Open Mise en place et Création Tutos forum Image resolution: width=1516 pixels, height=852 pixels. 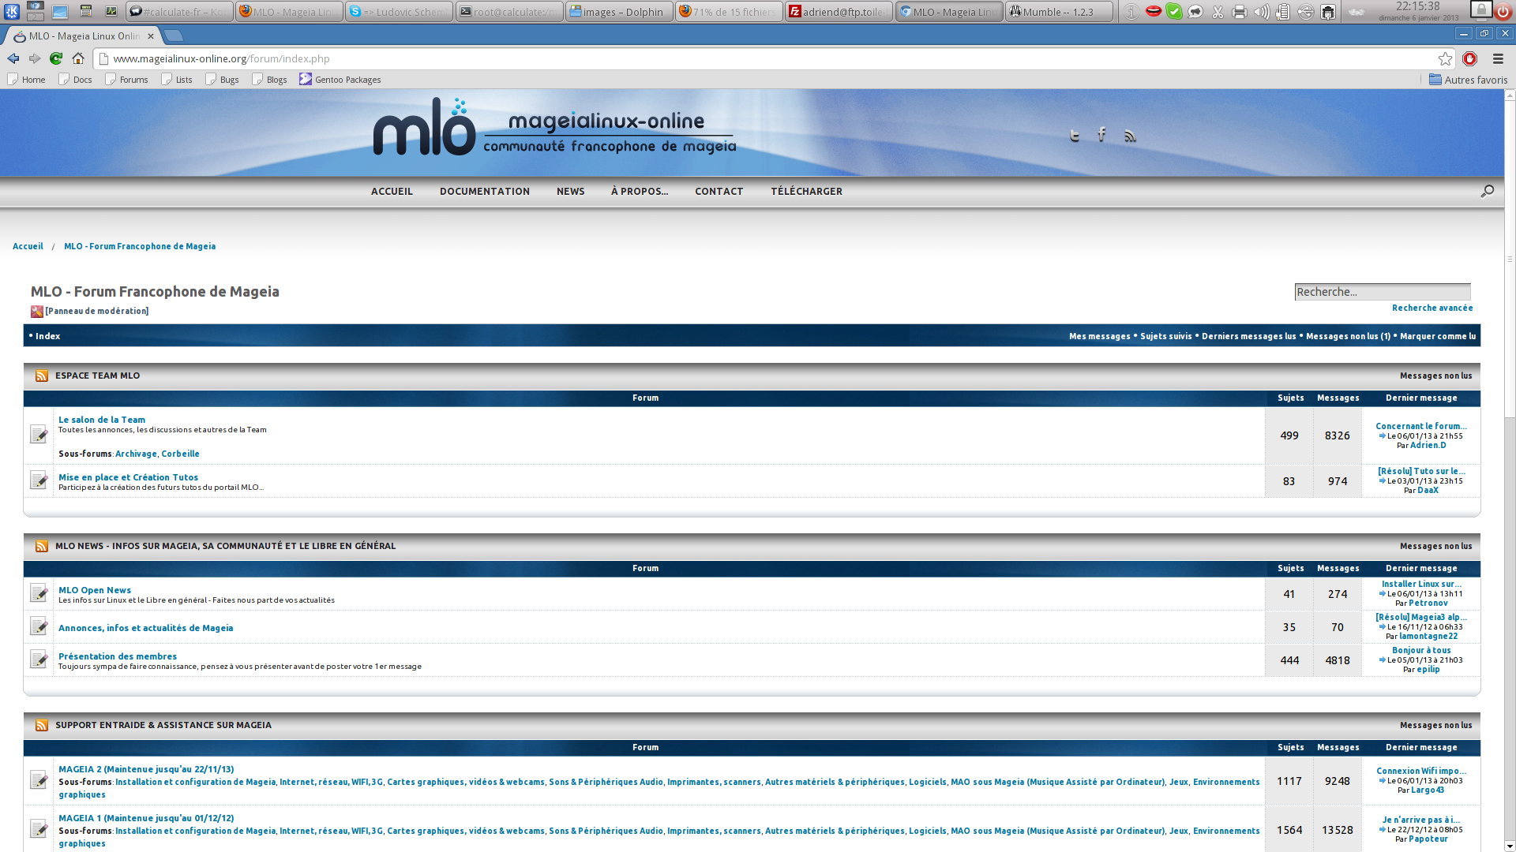128,477
